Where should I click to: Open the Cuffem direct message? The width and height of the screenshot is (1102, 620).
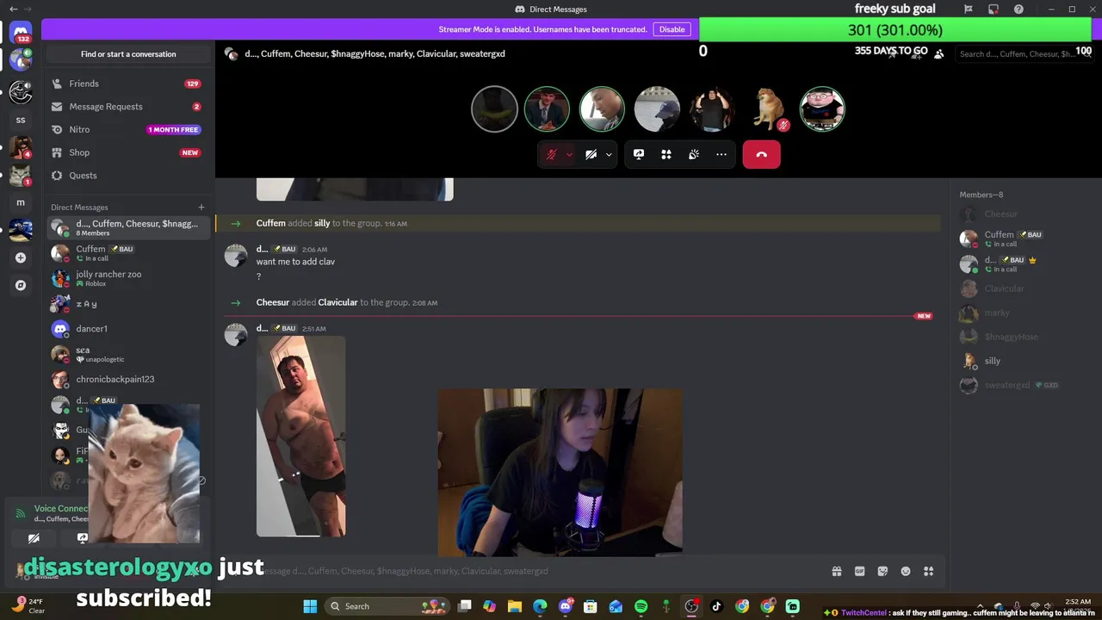[x=127, y=253]
